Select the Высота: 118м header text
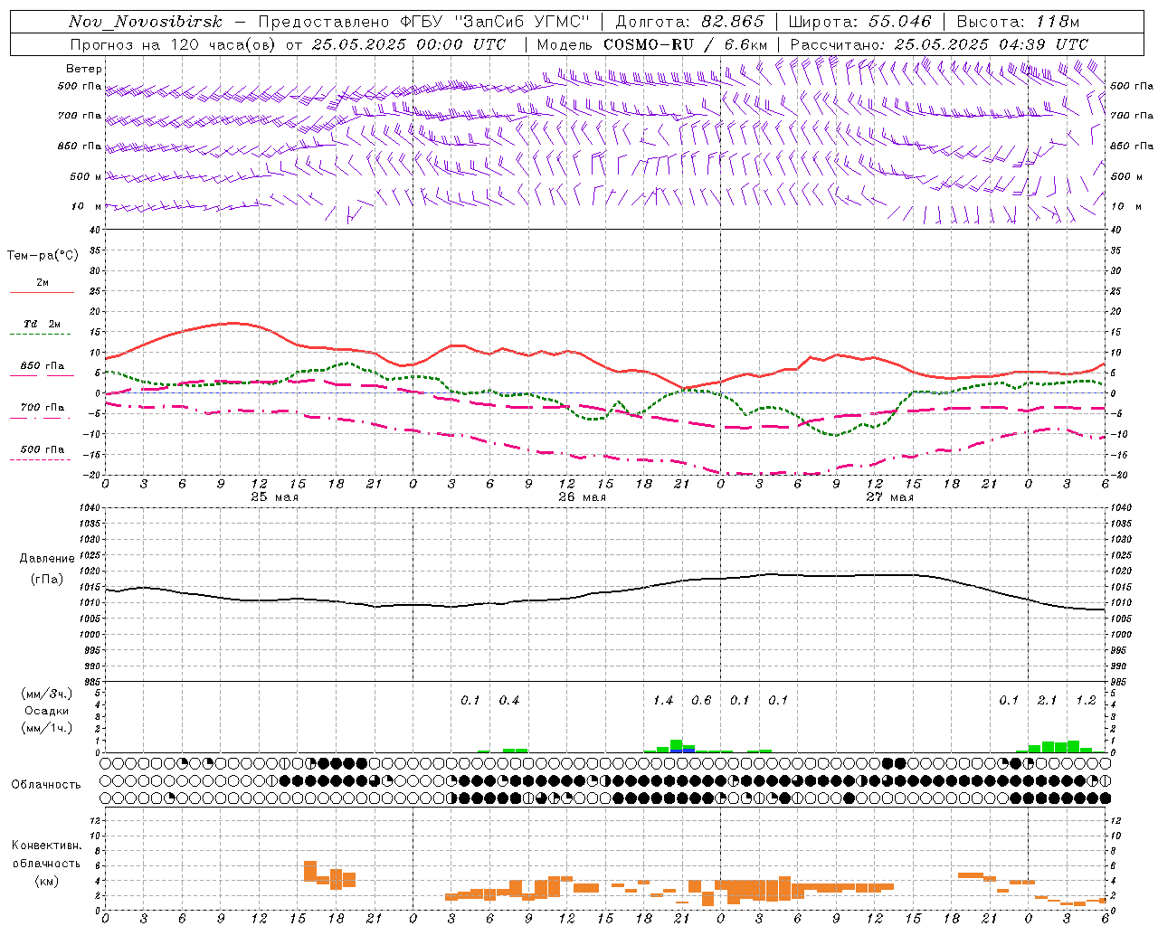 tap(1018, 22)
